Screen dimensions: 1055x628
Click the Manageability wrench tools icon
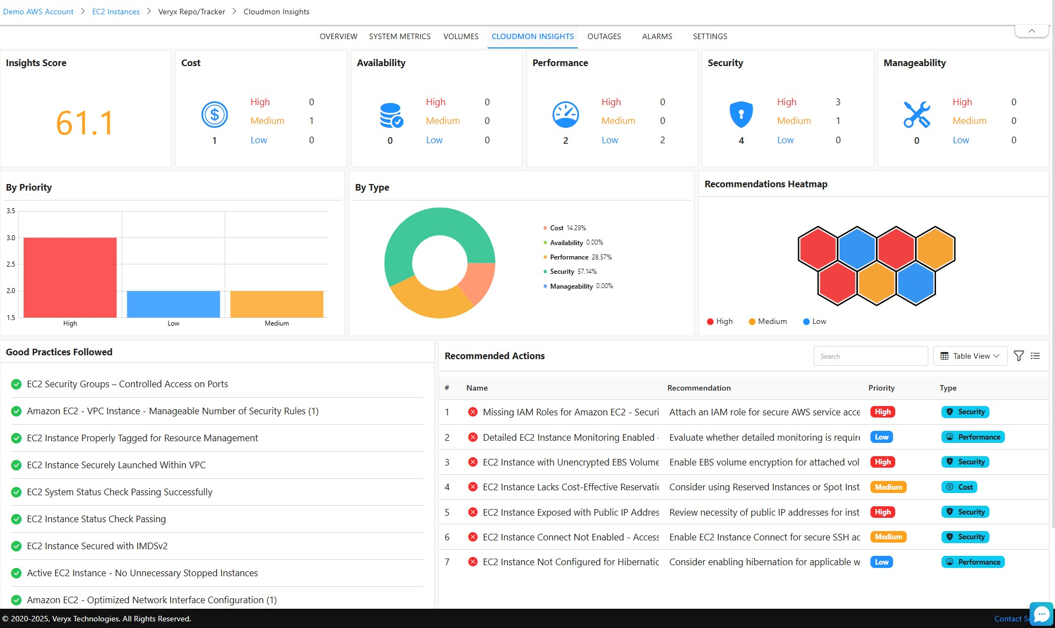[x=917, y=115]
